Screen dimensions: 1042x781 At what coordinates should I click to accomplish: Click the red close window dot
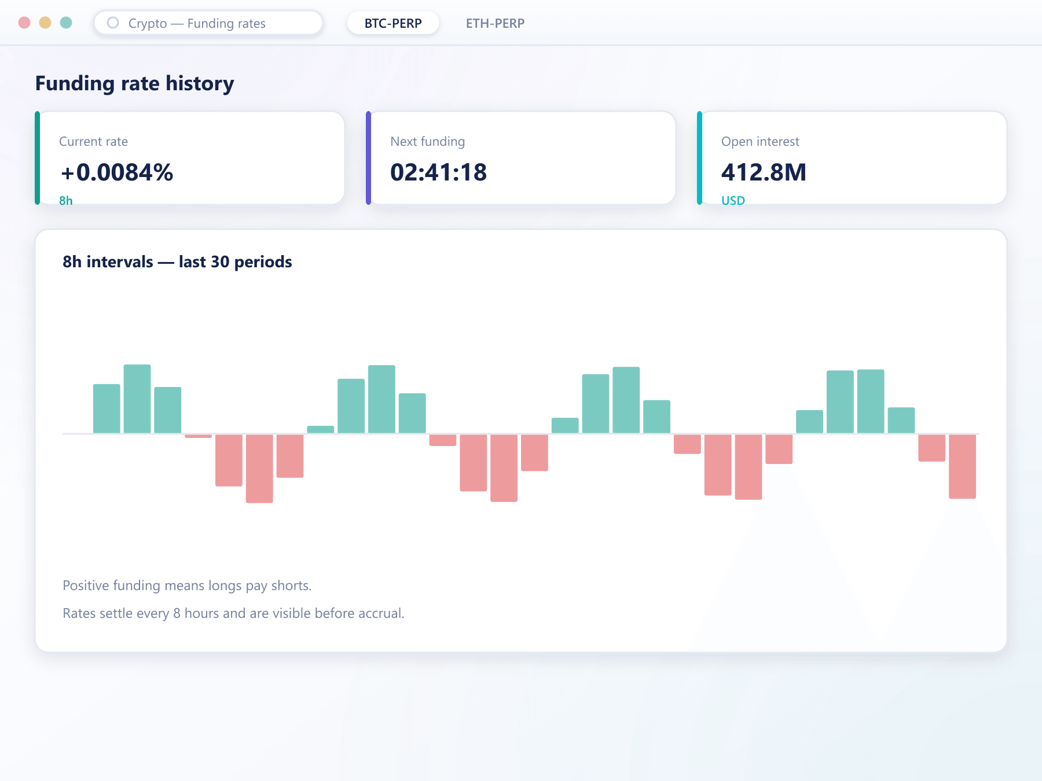click(x=24, y=23)
